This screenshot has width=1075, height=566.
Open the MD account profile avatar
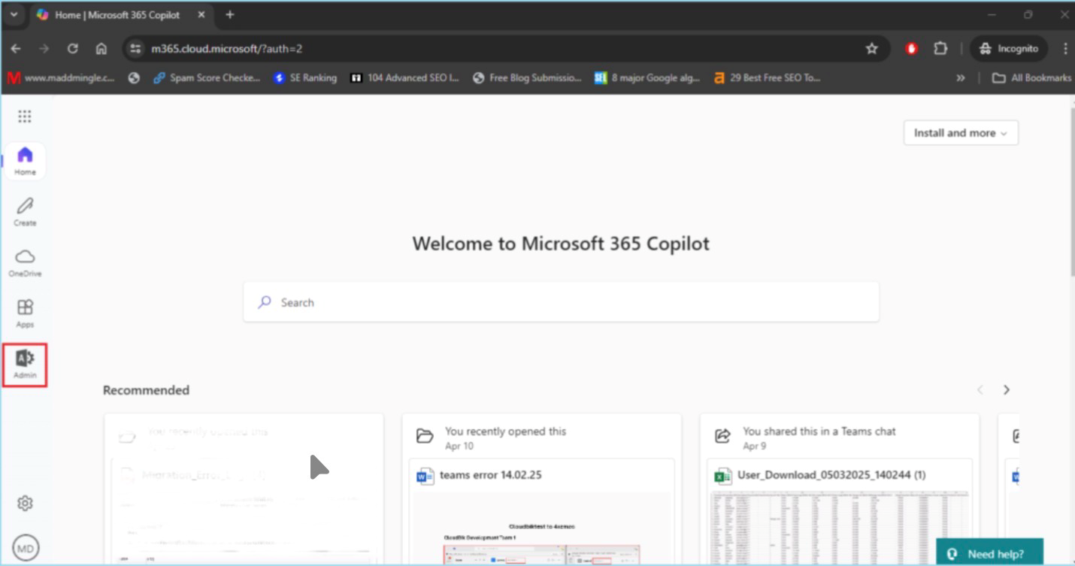26,549
